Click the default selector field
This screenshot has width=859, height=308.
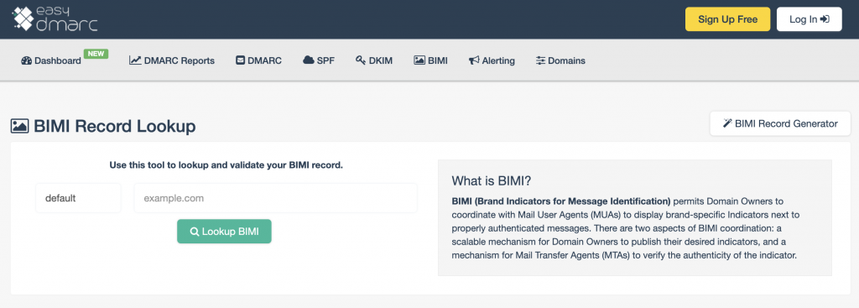[78, 198]
